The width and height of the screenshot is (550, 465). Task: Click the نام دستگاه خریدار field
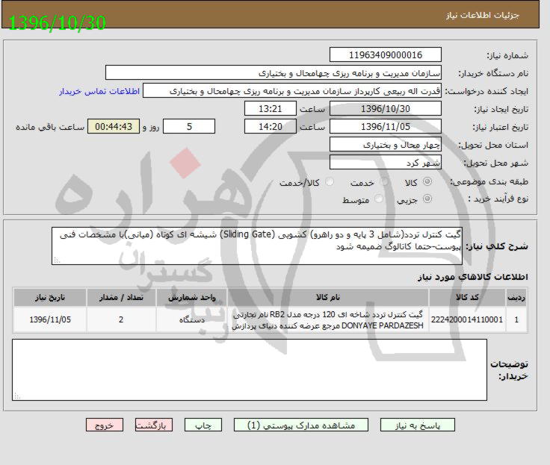coord(274,73)
